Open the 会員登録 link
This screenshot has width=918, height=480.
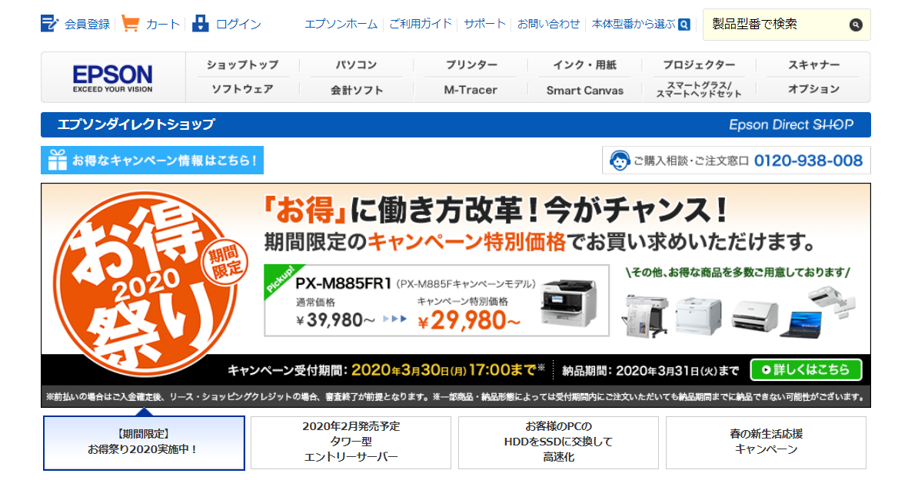pos(87,24)
